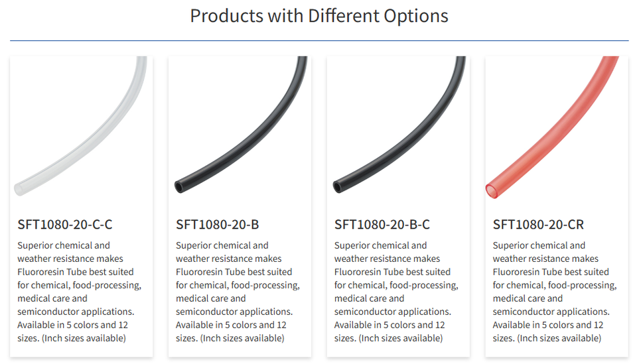Follow the SFT1080-20-B-C product title
The height and width of the screenshot is (364, 637).
[x=382, y=224]
